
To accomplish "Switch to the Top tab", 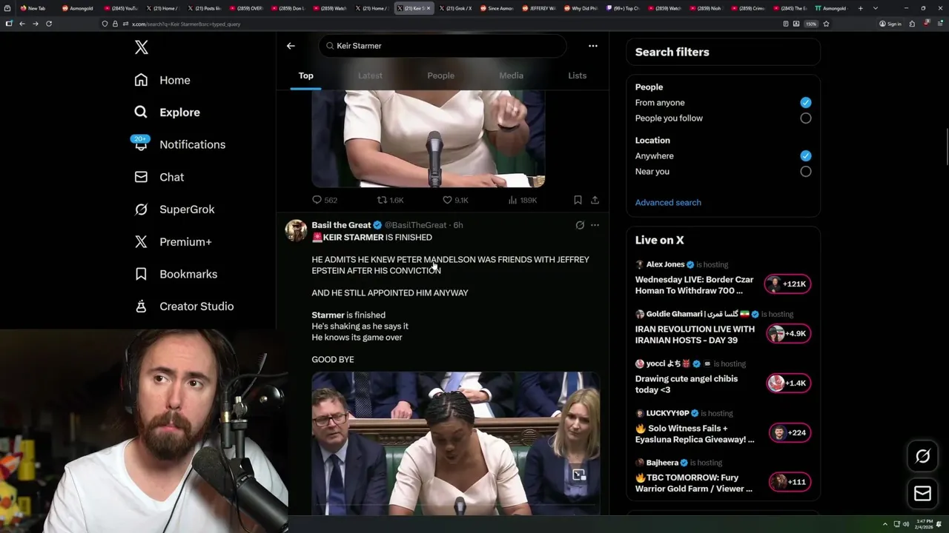I will click(306, 76).
